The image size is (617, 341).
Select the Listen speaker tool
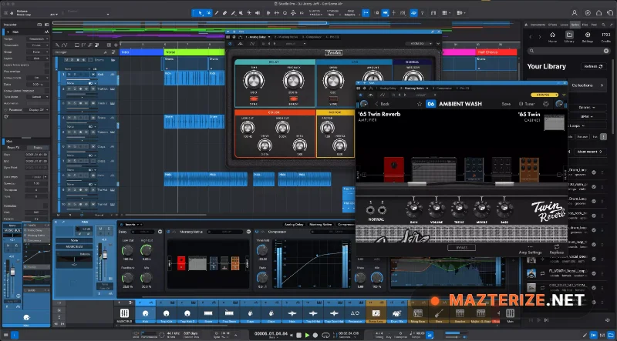[258, 13]
